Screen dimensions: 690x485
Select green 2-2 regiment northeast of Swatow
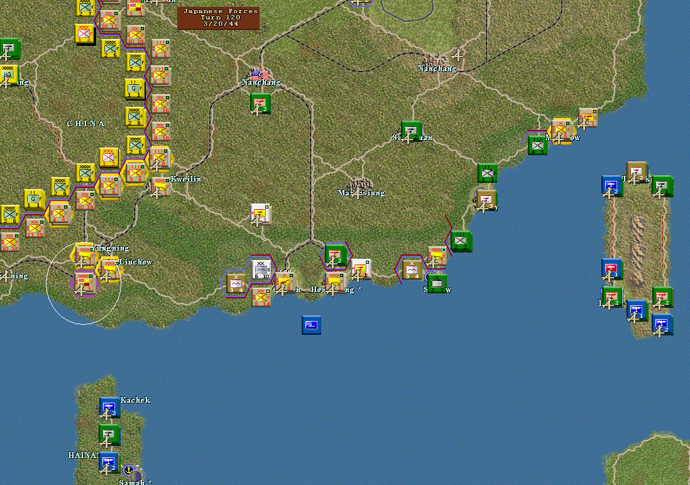(x=461, y=242)
